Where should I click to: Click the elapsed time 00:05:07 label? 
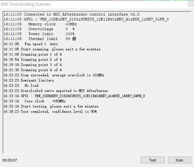pyautogui.click(x=10, y=160)
